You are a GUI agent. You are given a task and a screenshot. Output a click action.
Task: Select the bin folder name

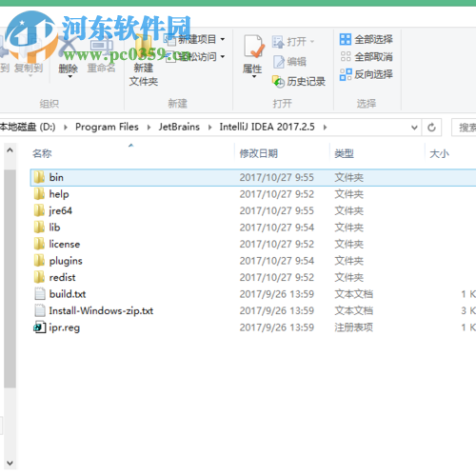click(x=56, y=177)
